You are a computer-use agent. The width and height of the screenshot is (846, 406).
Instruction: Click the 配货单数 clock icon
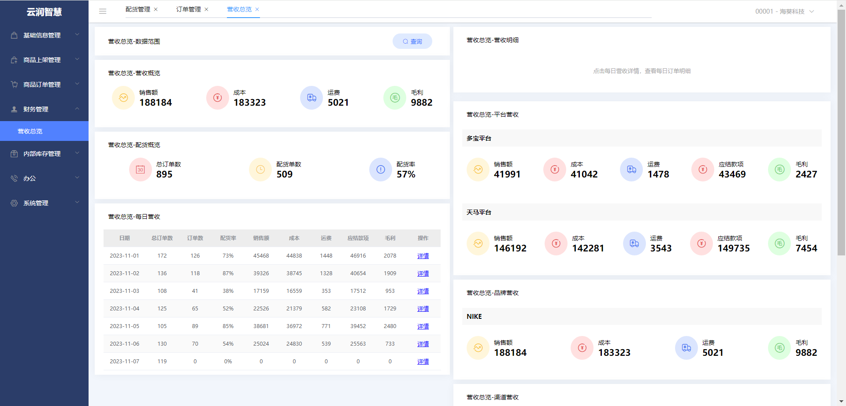tap(260, 170)
